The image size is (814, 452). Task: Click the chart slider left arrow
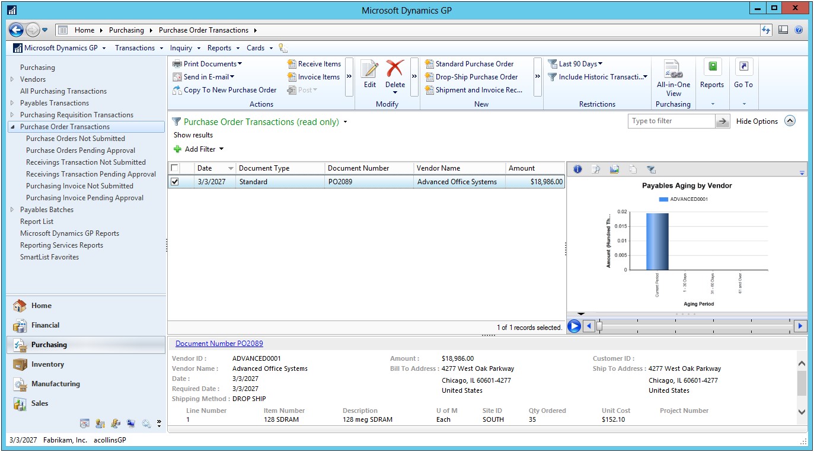[589, 326]
